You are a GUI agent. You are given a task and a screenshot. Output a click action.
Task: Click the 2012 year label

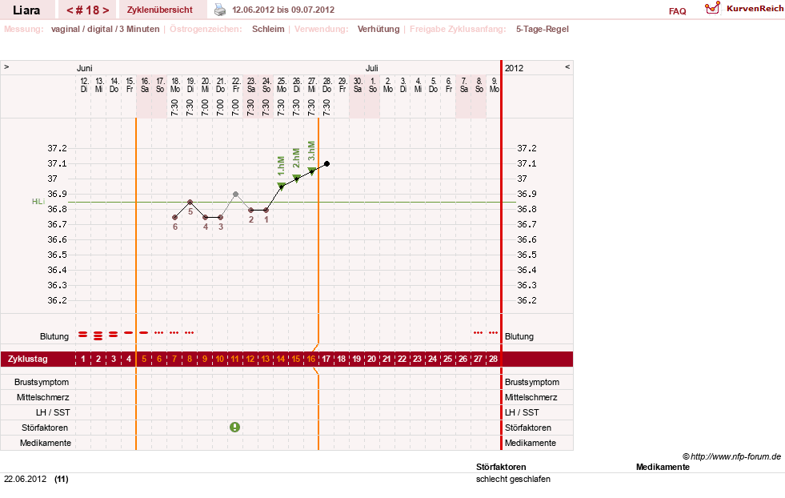coord(514,68)
